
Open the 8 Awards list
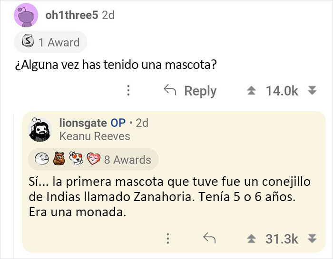pos(127,160)
